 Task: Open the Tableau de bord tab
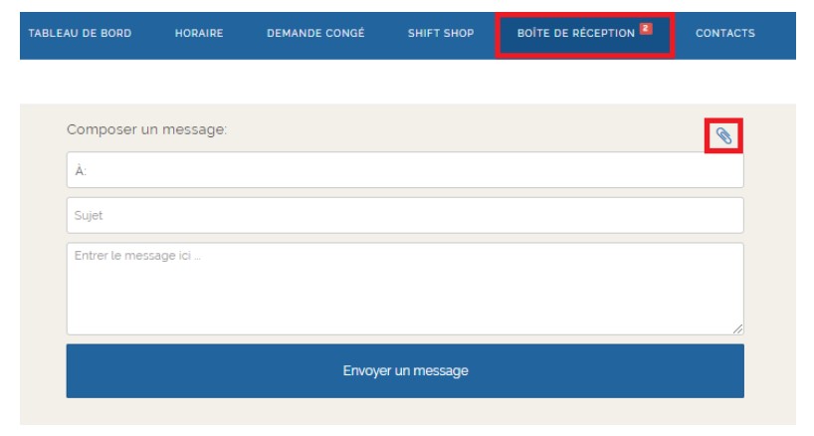pyautogui.click(x=80, y=34)
